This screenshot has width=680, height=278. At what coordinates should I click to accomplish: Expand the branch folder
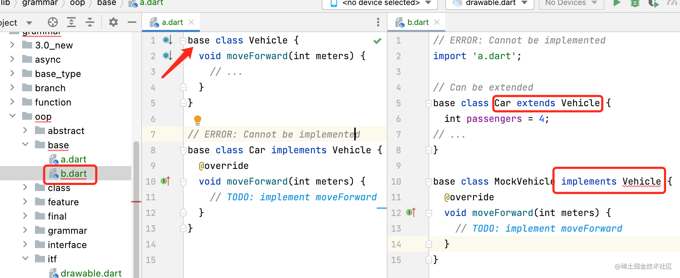click(12, 88)
